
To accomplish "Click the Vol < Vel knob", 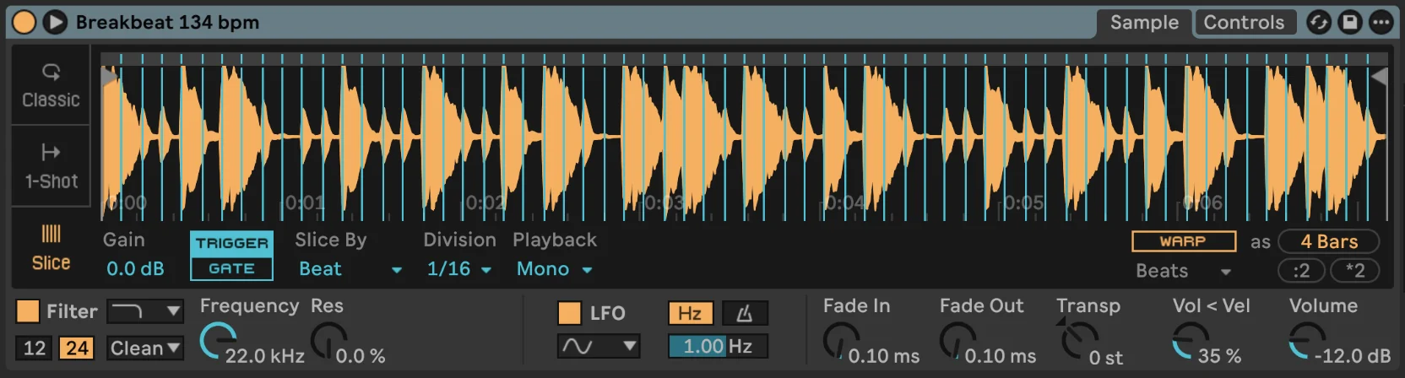I will (1190, 340).
